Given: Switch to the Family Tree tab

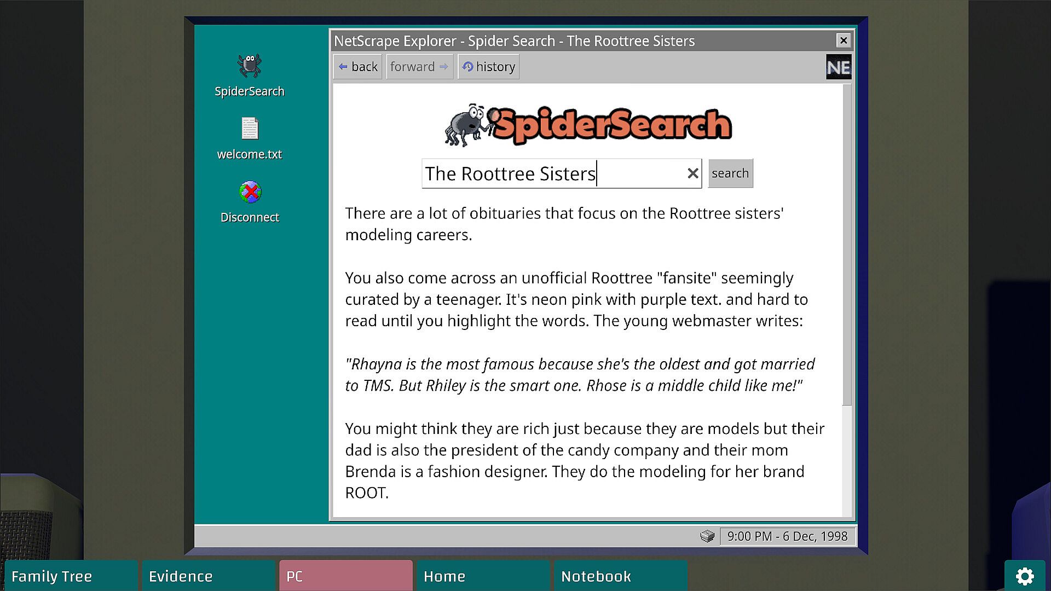Looking at the screenshot, I should 71,576.
